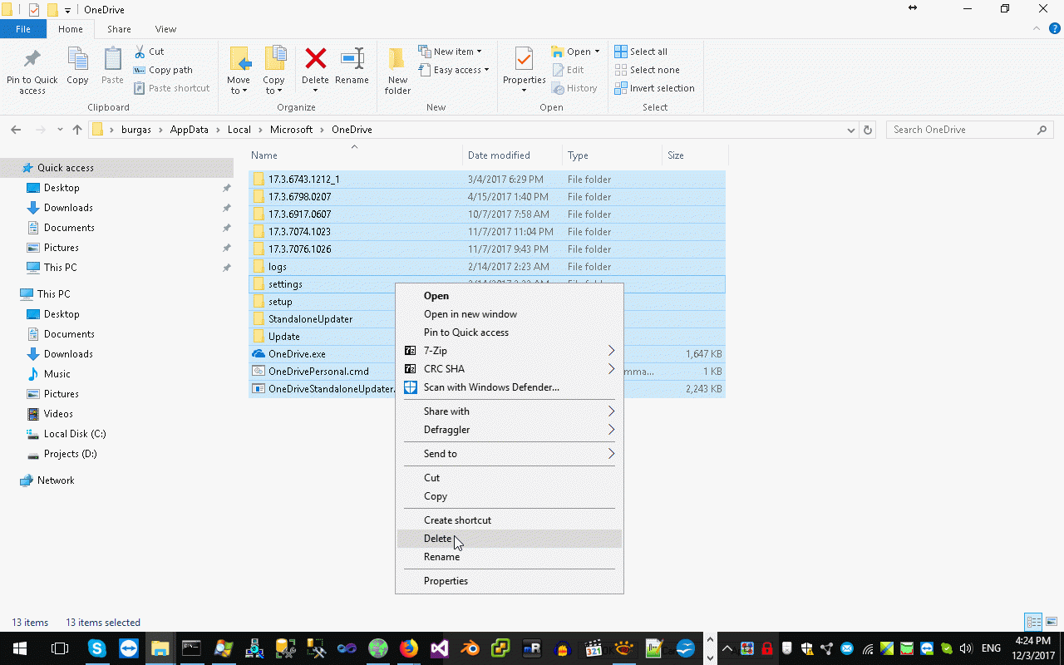Choose Properties in the context menu

coord(510,581)
